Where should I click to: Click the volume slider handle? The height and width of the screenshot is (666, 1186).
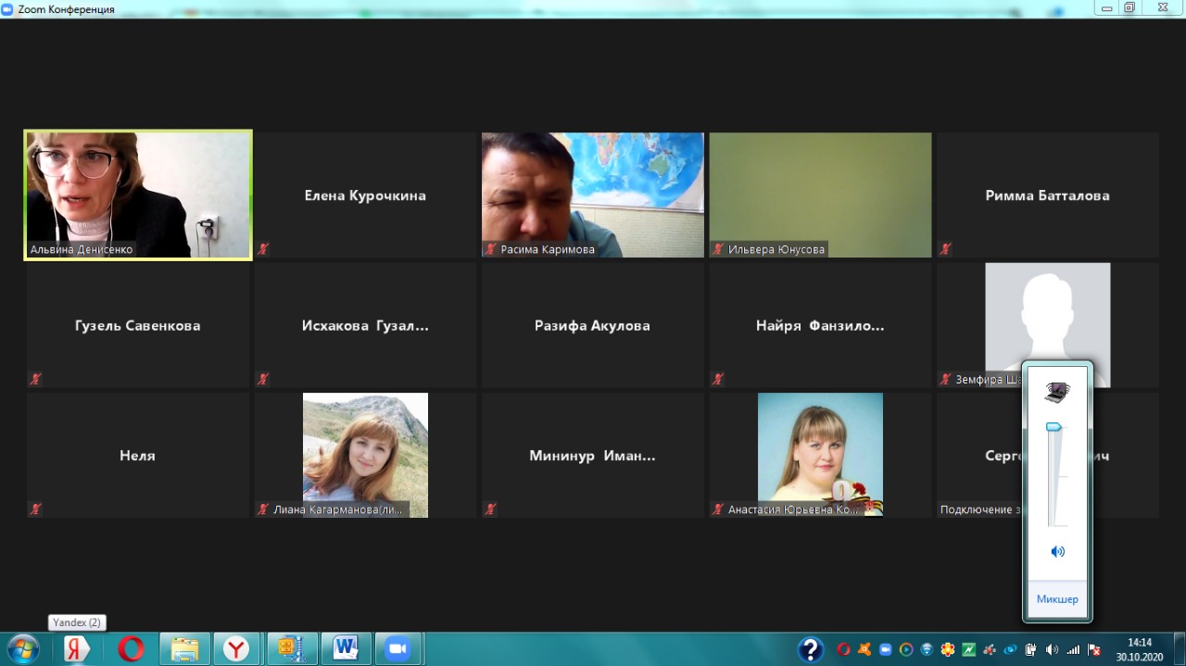coord(1053,427)
